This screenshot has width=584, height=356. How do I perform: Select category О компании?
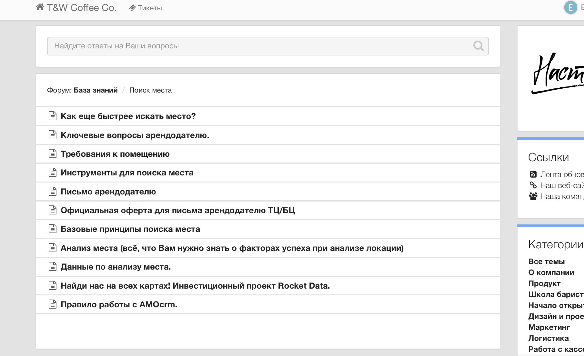tap(551, 272)
